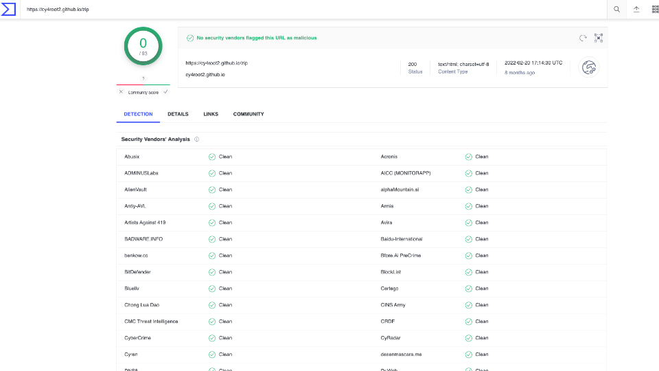This screenshot has width=659, height=371.
Task: Open the COMMUNITY tab
Action: [x=248, y=114]
